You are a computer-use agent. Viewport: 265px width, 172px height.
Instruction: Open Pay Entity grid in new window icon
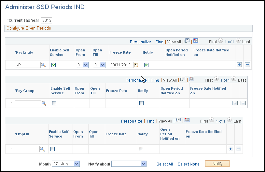187,41
